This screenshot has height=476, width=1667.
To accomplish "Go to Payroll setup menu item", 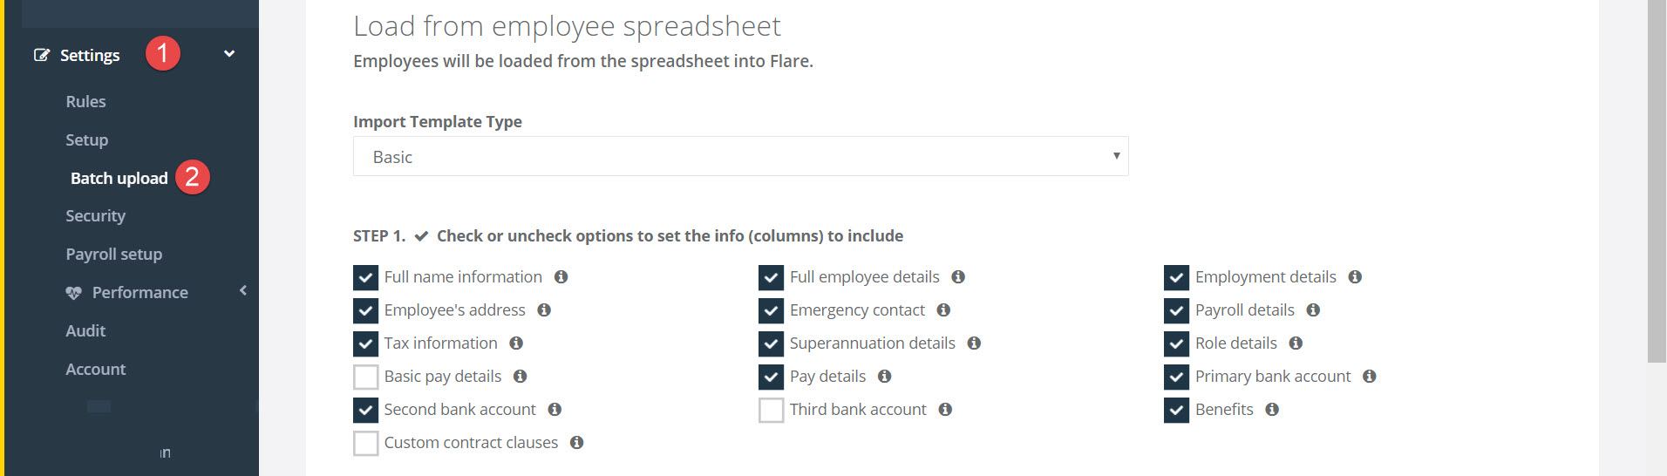I will coord(114,255).
